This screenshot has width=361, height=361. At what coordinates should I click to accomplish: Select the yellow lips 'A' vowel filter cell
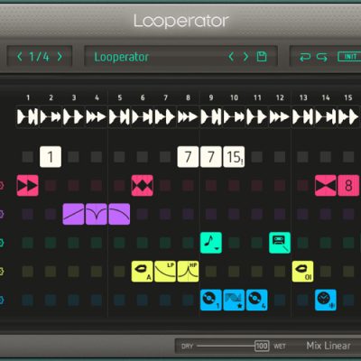143,272
